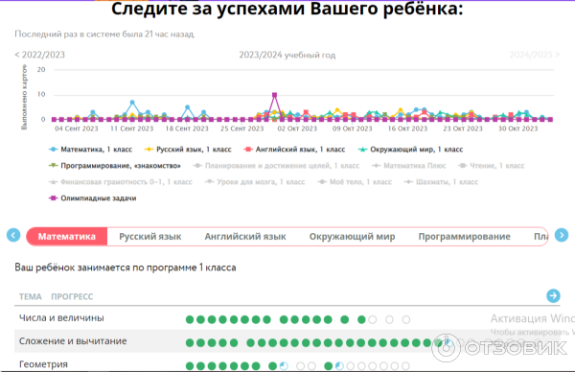Select the Числа и величины topic row
The height and width of the screenshot is (372, 575).
[x=287, y=318]
